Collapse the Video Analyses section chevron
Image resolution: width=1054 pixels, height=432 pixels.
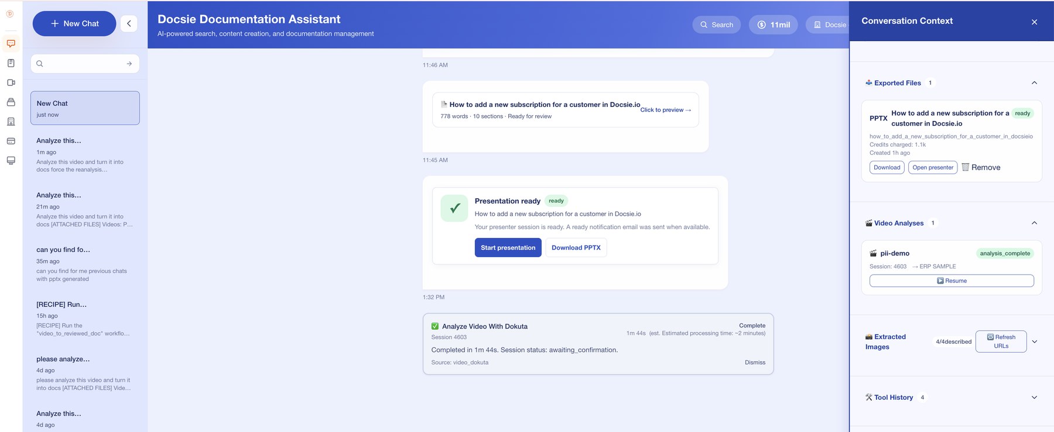pos(1034,223)
